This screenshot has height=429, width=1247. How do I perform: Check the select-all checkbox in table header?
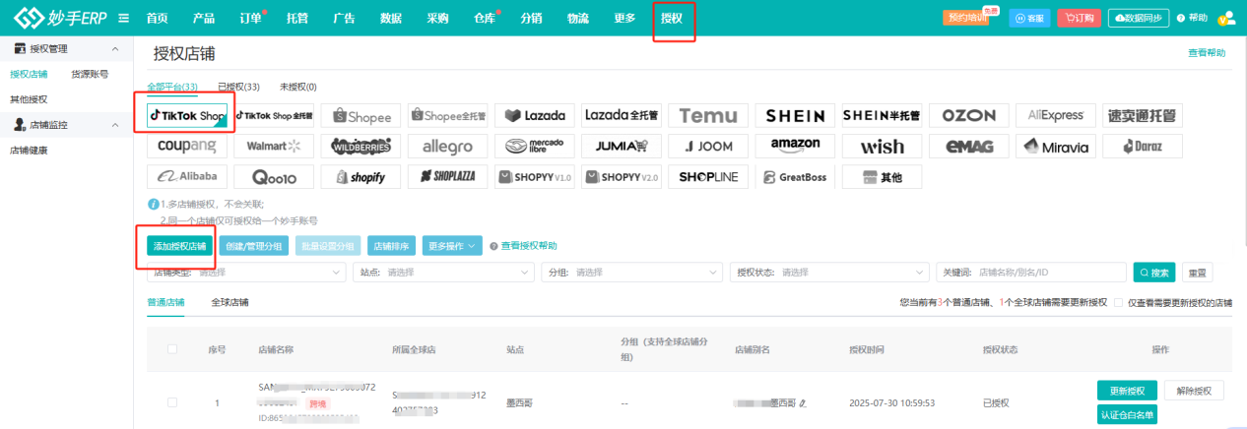click(172, 348)
